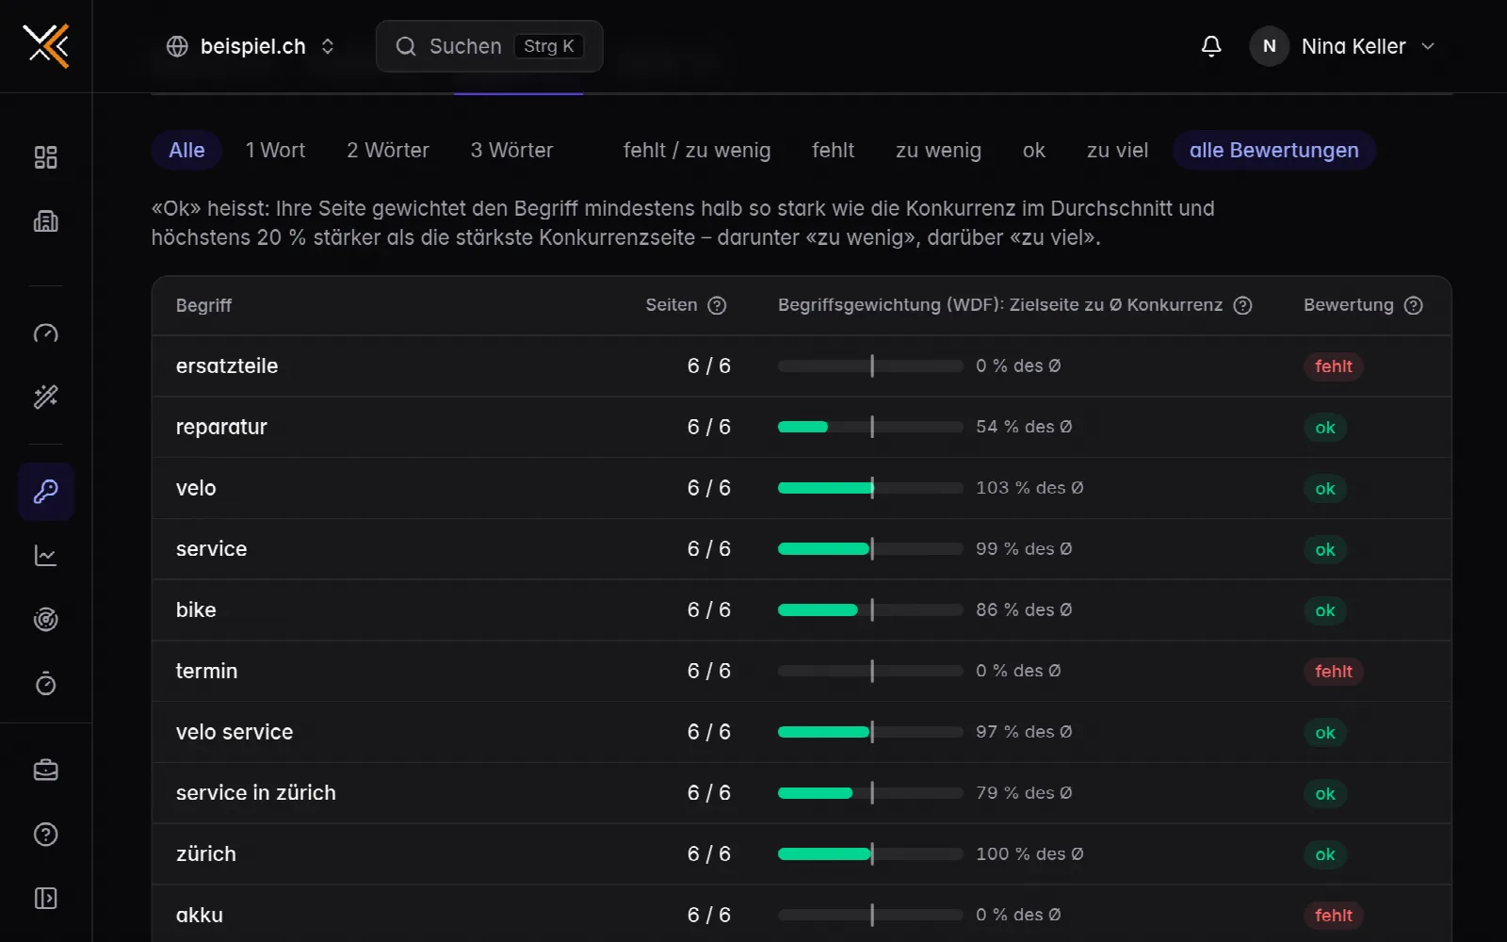Select the magic wand sidebar icon
This screenshot has height=942, width=1507.
[45, 397]
